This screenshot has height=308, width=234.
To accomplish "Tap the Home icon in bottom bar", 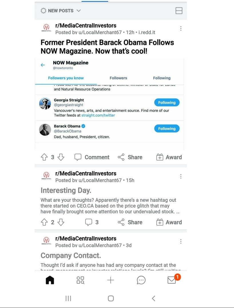I will pyautogui.click(x=50, y=280).
